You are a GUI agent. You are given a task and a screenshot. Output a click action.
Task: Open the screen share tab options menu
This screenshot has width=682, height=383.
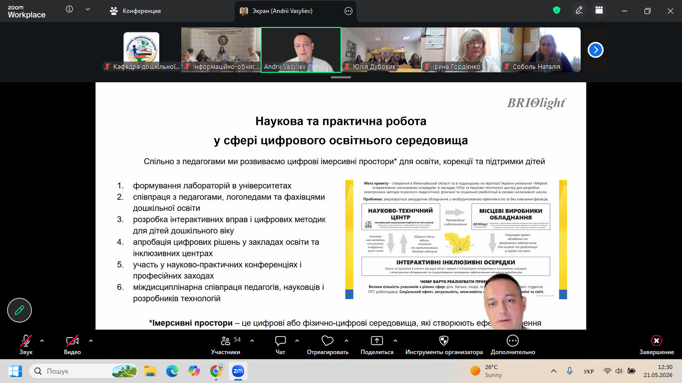coord(348,11)
